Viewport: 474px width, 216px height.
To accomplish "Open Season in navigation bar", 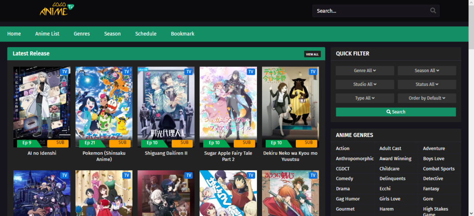I will pyautogui.click(x=112, y=34).
